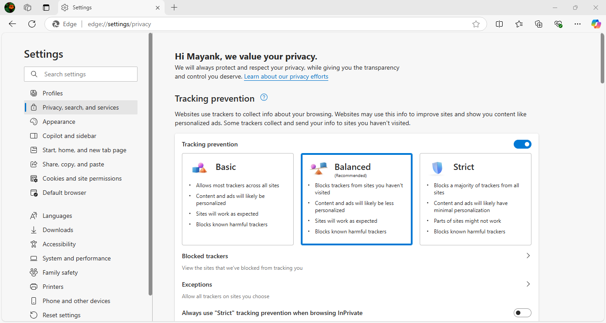The image size is (606, 323).
Task: Enable Strict tracking prevention for InPrivate browsing
Action: (x=522, y=312)
